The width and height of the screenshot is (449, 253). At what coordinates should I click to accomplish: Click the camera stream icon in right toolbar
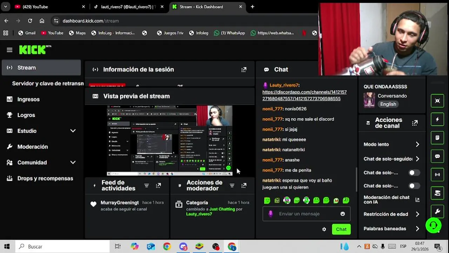pyautogui.click(x=437, y=193)
